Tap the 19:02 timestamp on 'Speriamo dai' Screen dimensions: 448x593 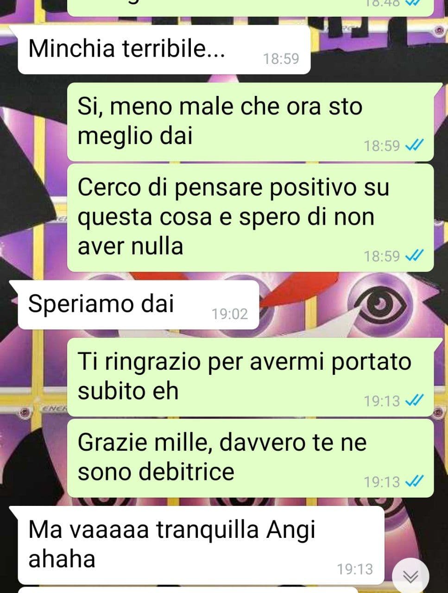[230, 314]
